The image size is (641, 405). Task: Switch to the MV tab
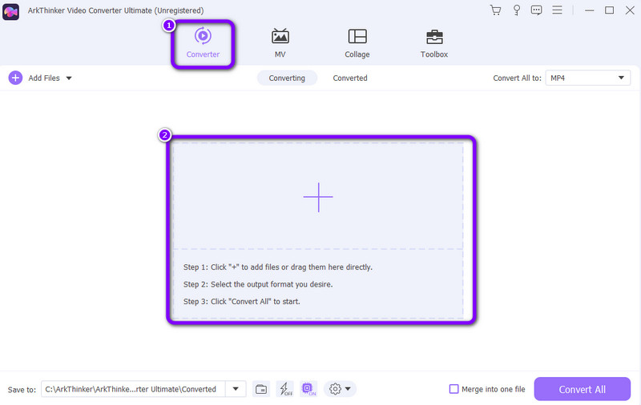click(280, 43)
